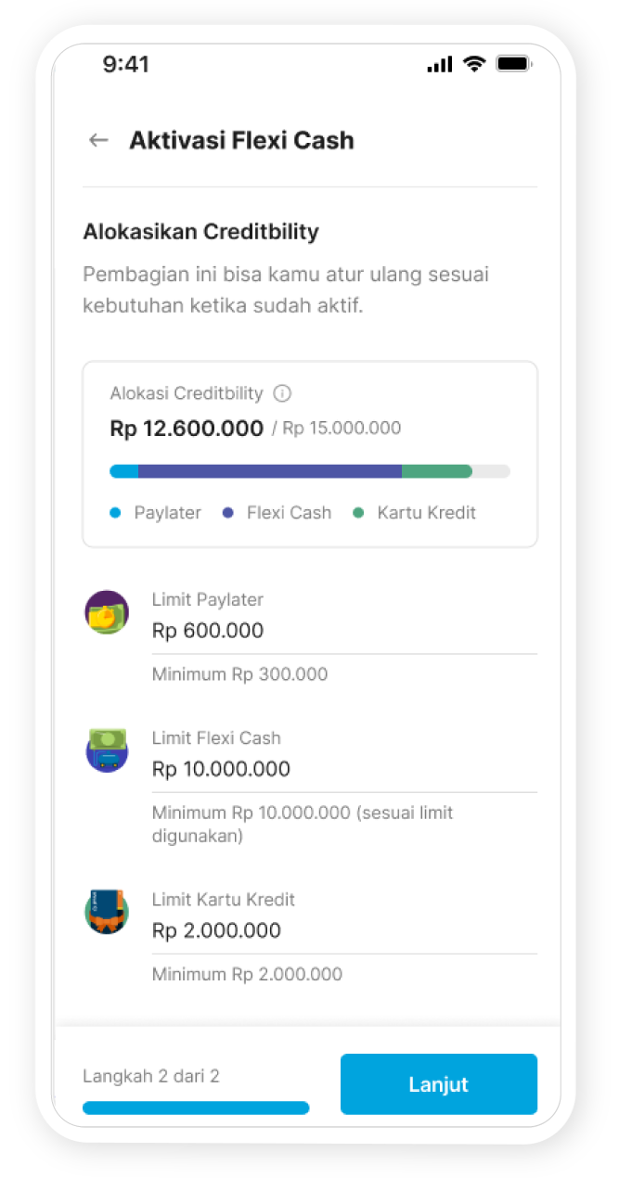Image resolution: width=619 pixels, height=1178 pixels.
Task: Tap the Wi-Fi status icon
Action: (474, 64)
